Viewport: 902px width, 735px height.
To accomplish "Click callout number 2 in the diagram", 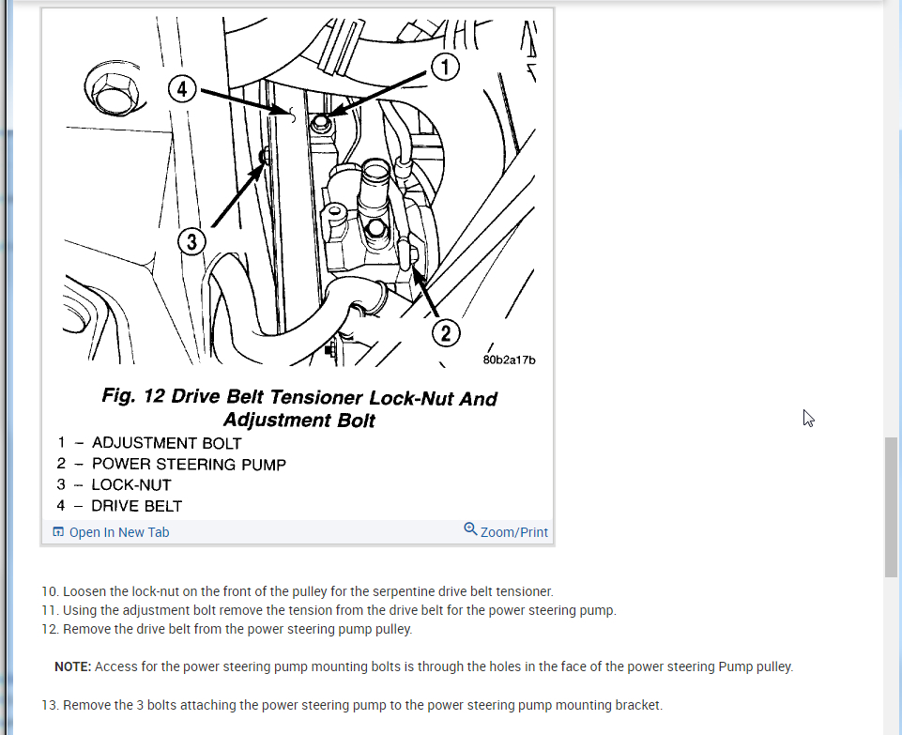I will [x=446, y=333].
